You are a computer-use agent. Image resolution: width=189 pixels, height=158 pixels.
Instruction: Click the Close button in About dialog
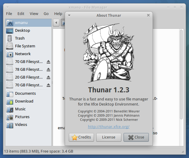[136, 137]
